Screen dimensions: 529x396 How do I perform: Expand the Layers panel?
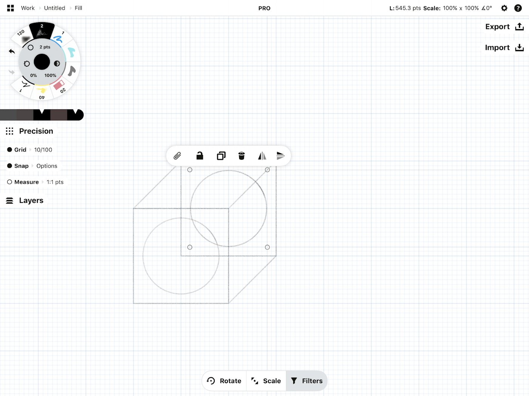(x=25, y=201)
